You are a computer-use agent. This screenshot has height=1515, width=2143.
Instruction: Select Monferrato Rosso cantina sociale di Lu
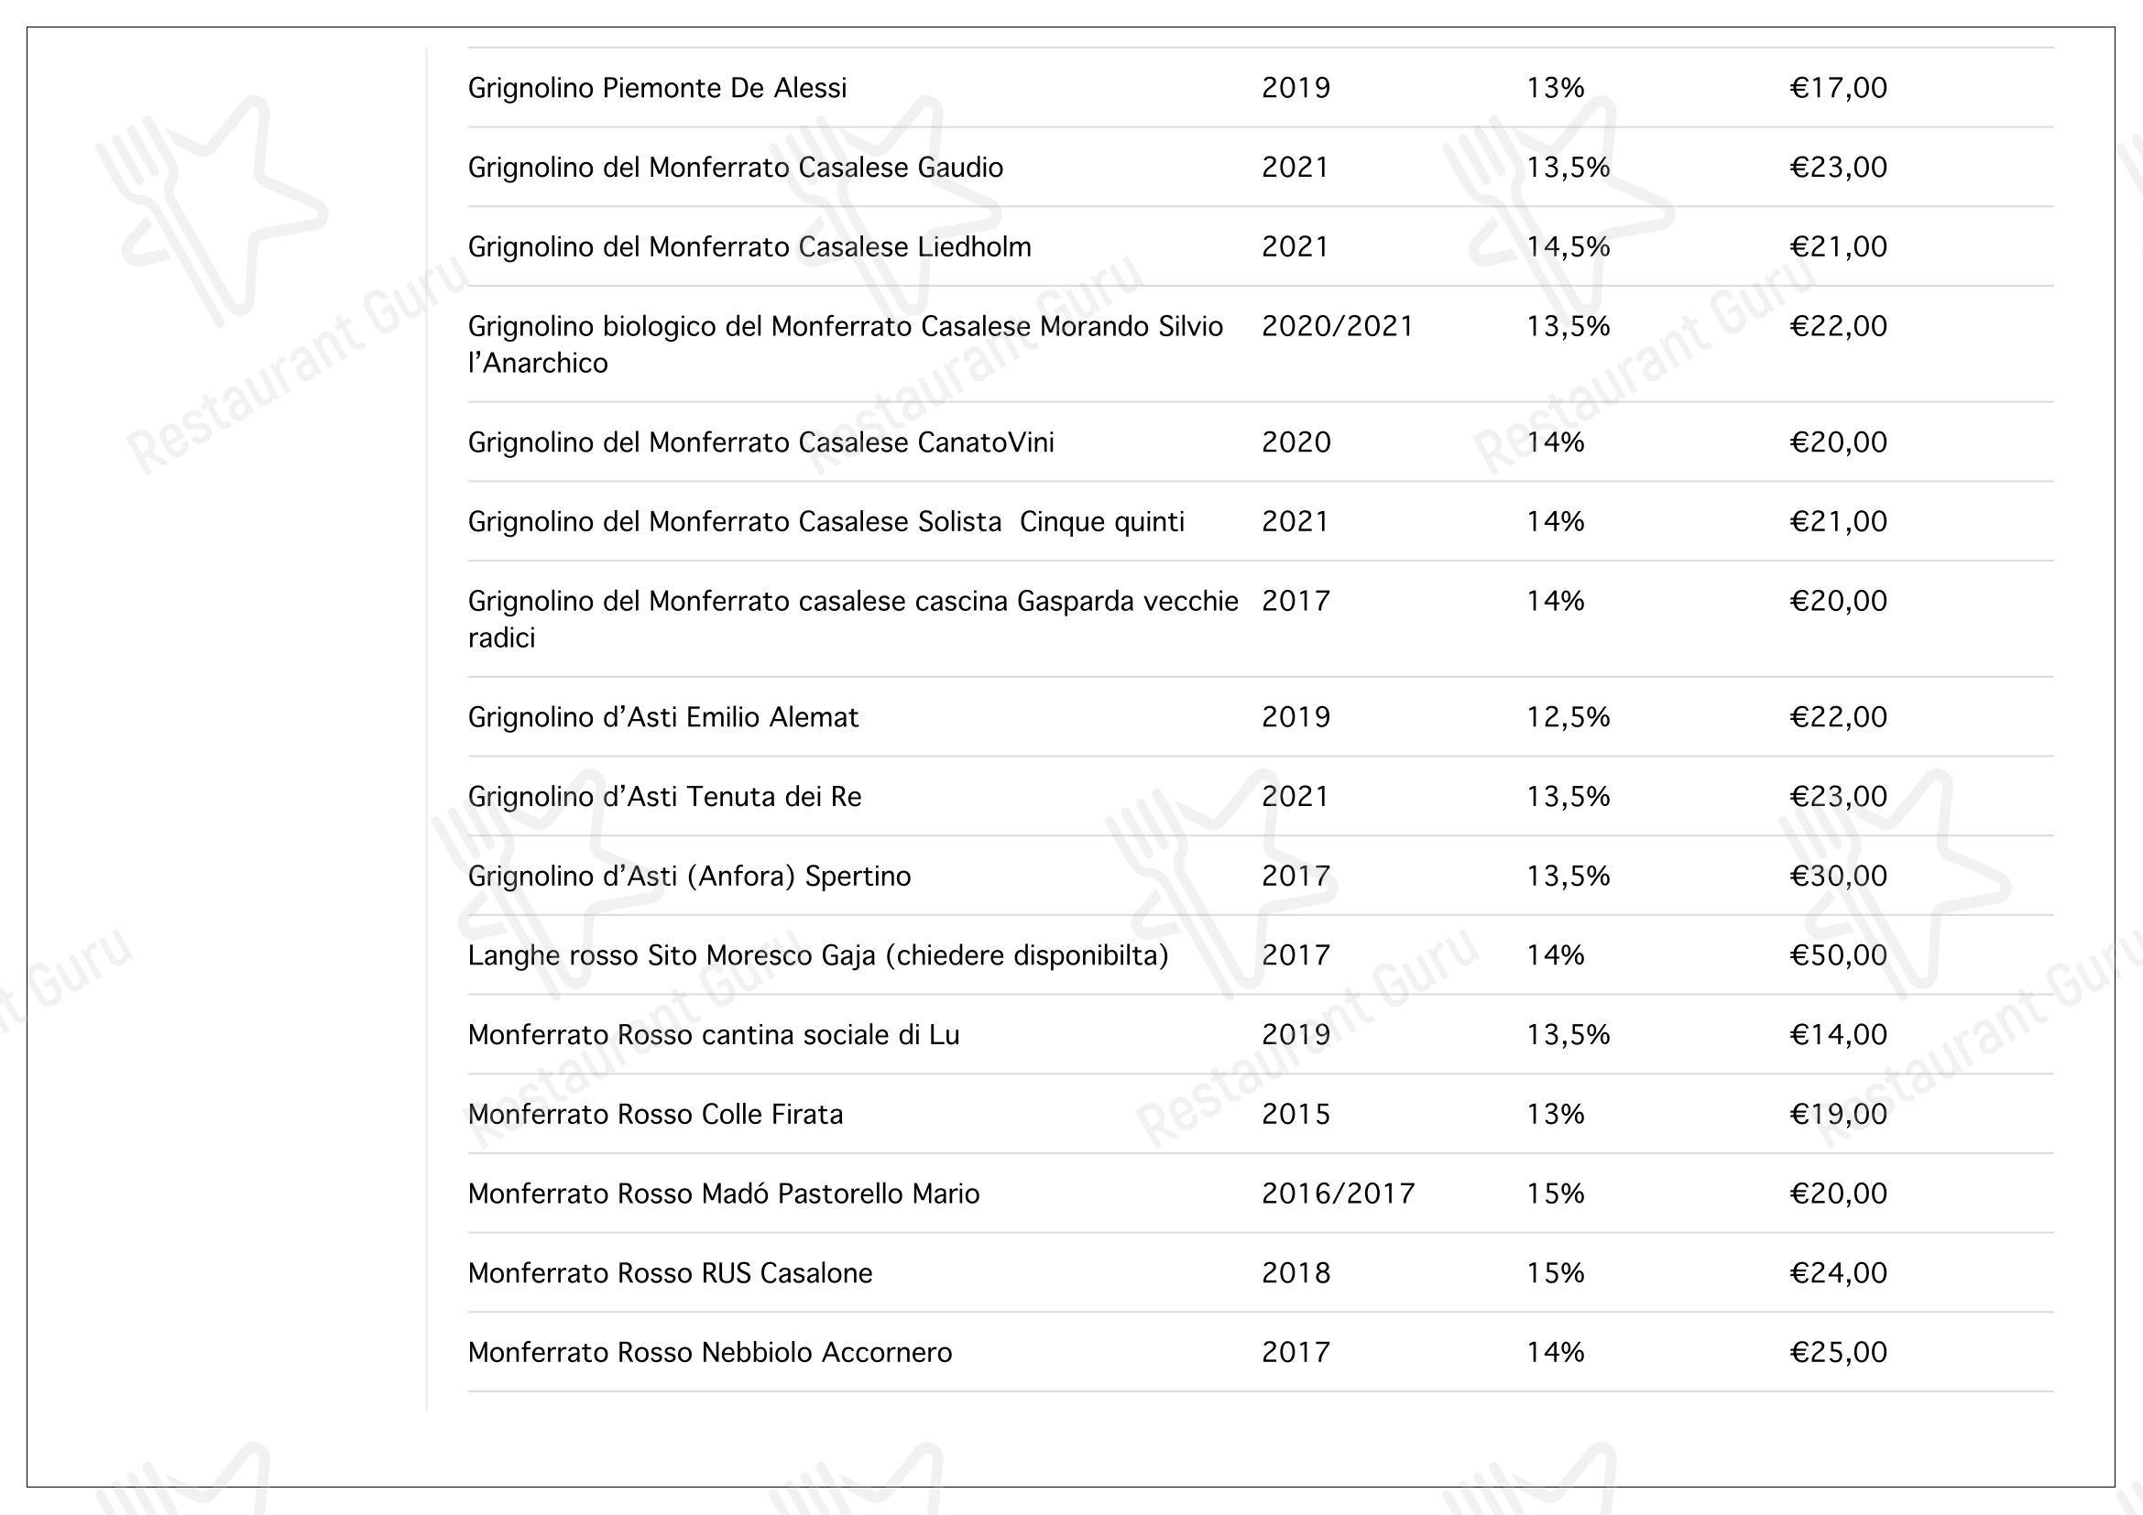pyautogui.click(x=714, y=1034)
